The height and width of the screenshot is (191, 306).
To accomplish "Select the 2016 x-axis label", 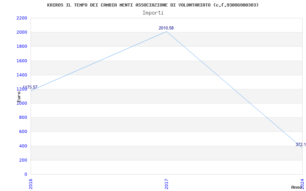I will pyautogui.click(x=31, y=184).
